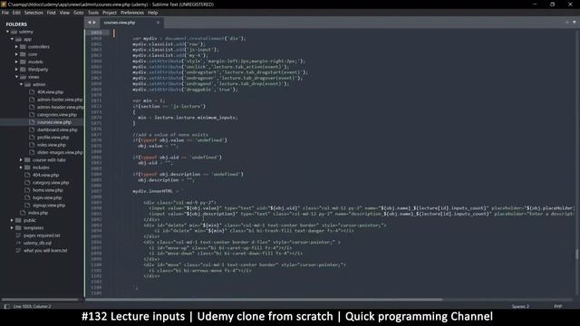Click the file icon beside home.view.php
This screenshot has height=326, width=580.
point(27,190)
